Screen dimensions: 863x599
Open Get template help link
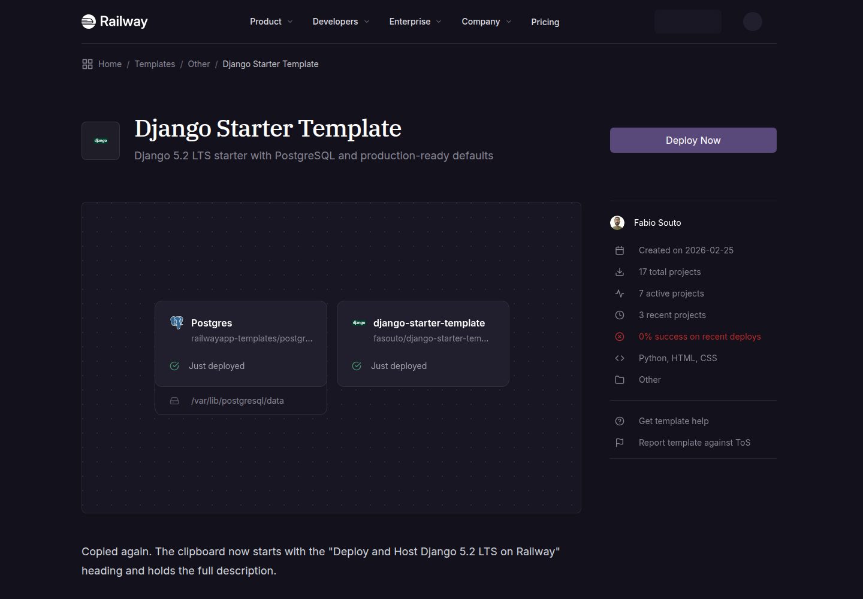click(x=674, y=421)
